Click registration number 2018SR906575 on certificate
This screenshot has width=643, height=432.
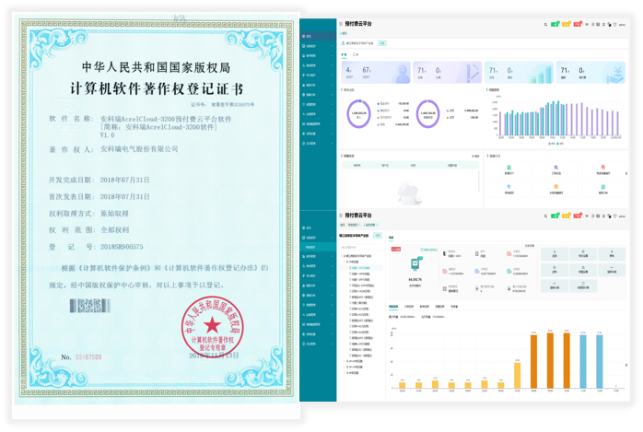pos(122,247)
